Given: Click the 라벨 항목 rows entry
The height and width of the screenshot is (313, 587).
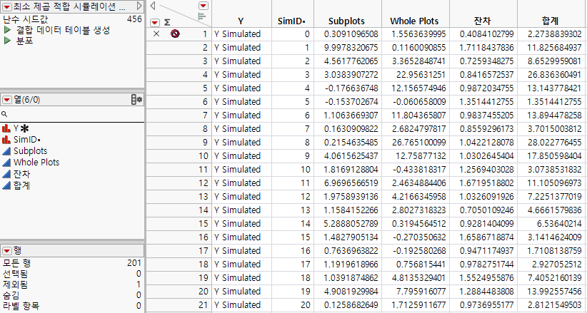Looking at the screenshot, I should point(72,306).
